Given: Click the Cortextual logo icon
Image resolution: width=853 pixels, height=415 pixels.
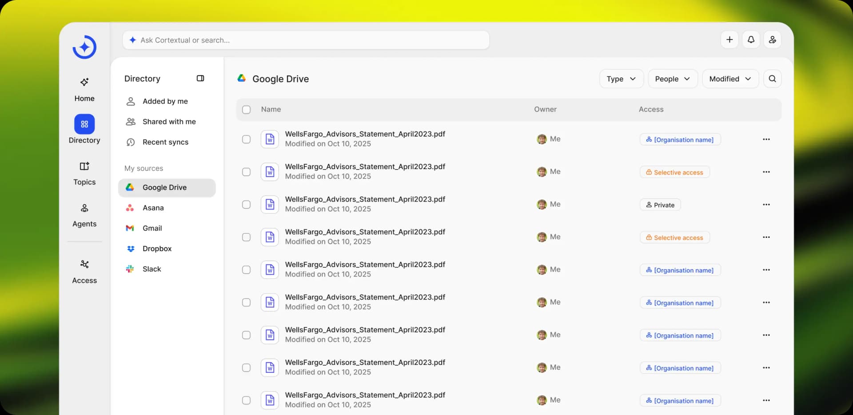Looking at the screenshot, I should [x=84, y=47].
